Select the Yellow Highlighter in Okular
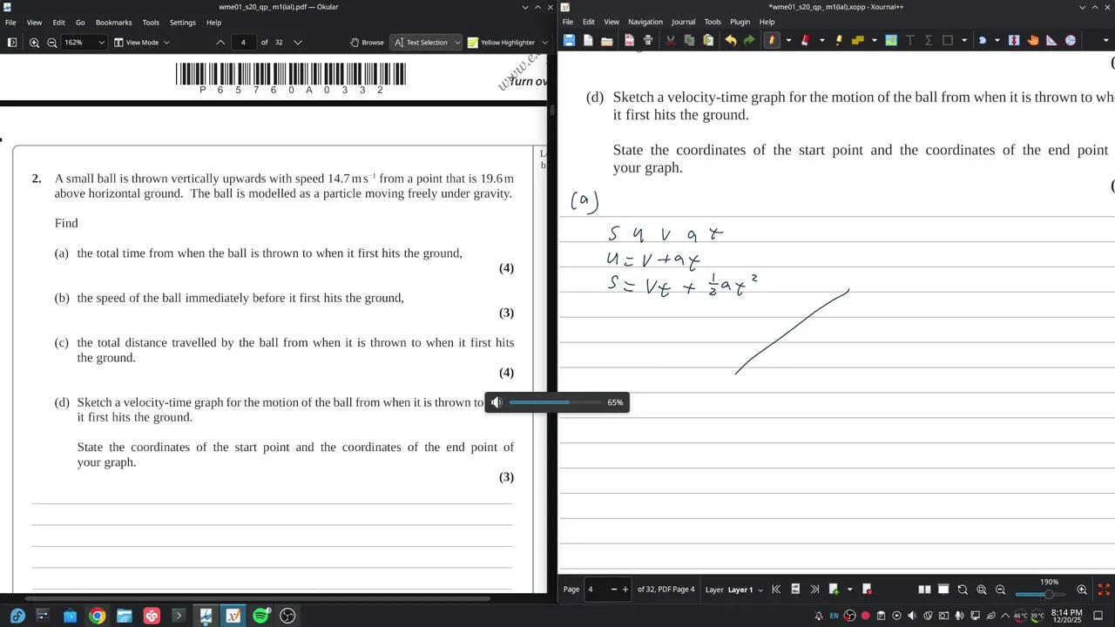This screenshot has height=627, width=1115. pyautogui.click(x=501, y=42)
